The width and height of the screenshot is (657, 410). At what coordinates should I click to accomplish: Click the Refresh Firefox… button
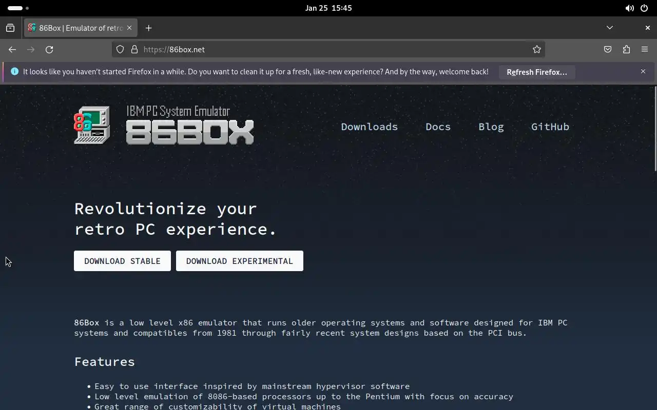537,72
